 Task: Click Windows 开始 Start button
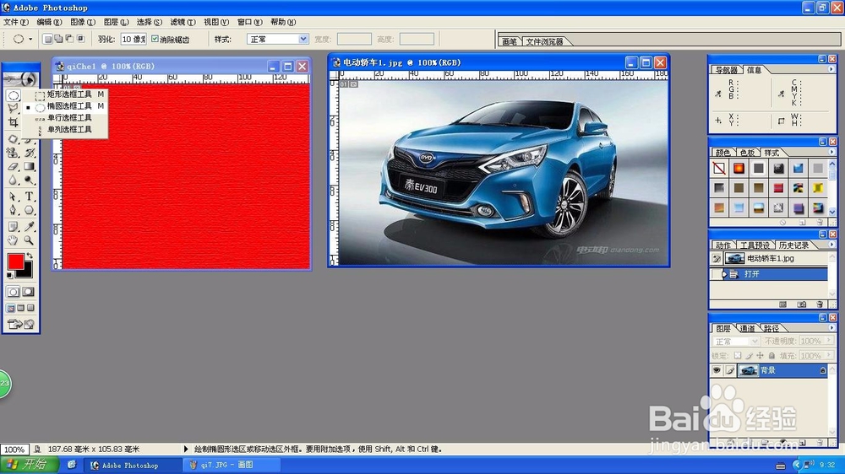pos(27,465)
